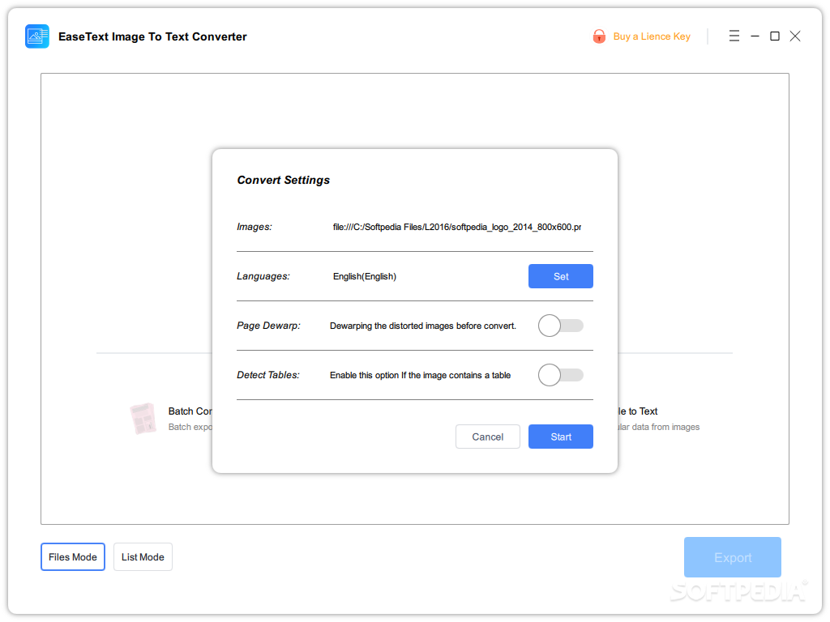Switch to Files Mode

pyautogui.click(x=73, y=557)
